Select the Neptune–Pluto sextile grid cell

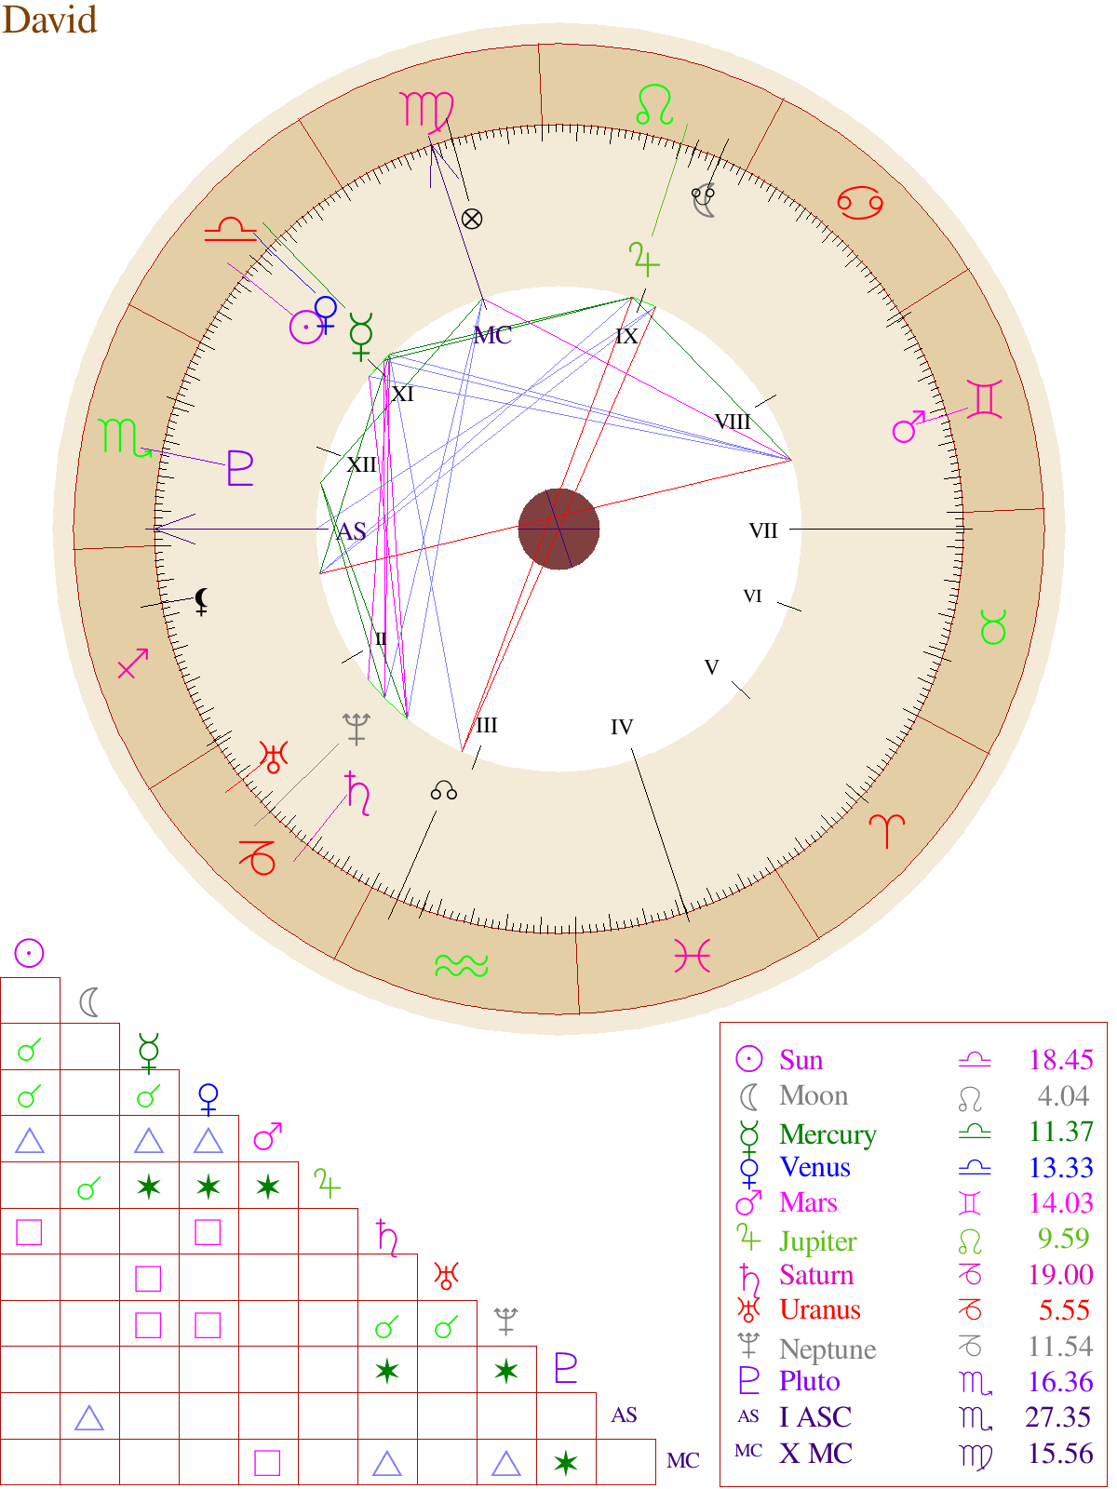(x=506, y=1369)
